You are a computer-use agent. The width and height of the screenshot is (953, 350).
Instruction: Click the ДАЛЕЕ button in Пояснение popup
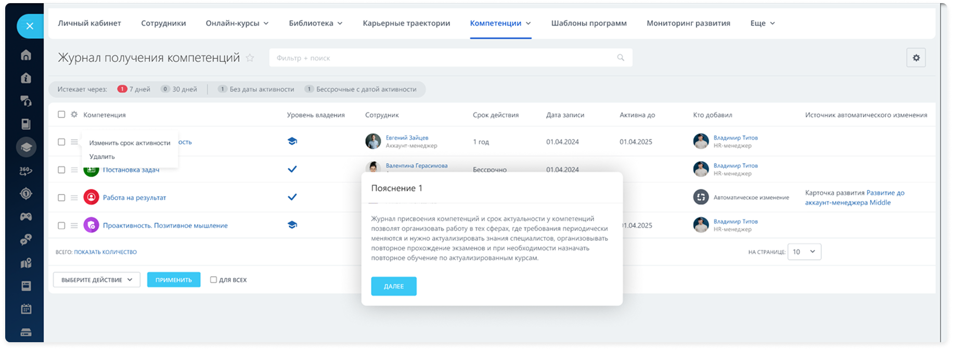coord(394,286)
